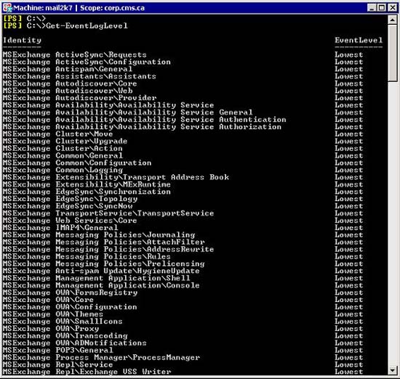Click the Repl\Exchange VSS Writer row

coord(183,372)
